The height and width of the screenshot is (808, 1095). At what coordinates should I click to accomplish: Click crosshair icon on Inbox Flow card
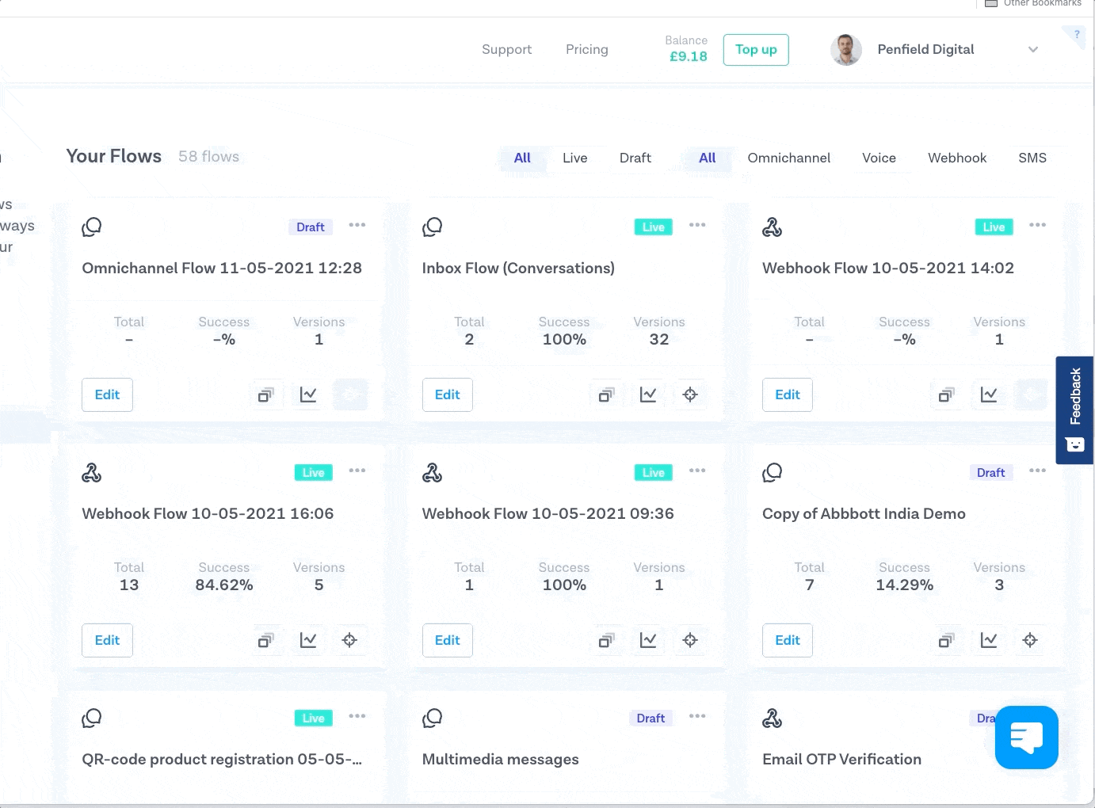pos(690,394)
